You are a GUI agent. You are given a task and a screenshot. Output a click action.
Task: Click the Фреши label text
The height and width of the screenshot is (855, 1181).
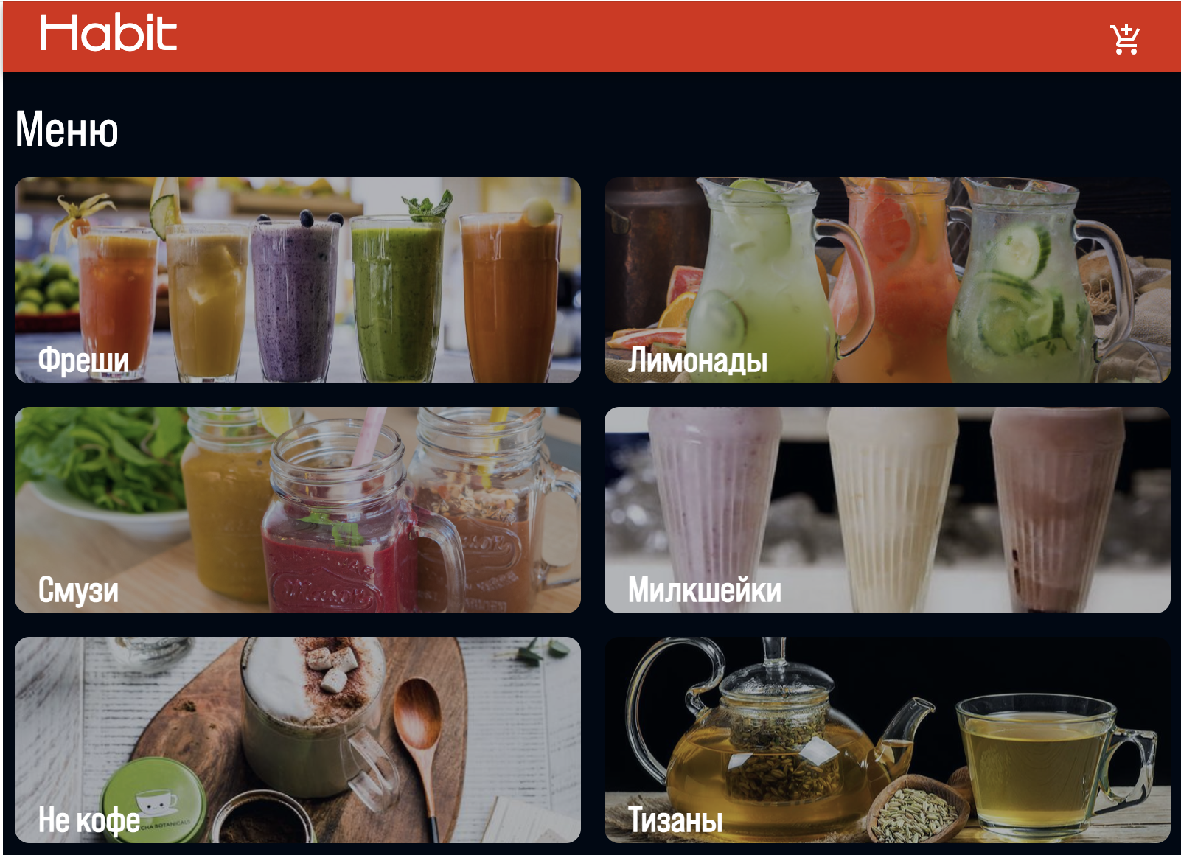click(x=83, y=360)
